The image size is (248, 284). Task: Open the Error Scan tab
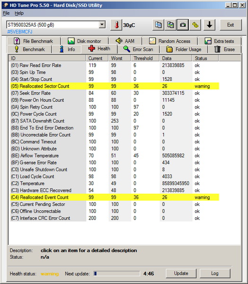(x=138, y=49)
